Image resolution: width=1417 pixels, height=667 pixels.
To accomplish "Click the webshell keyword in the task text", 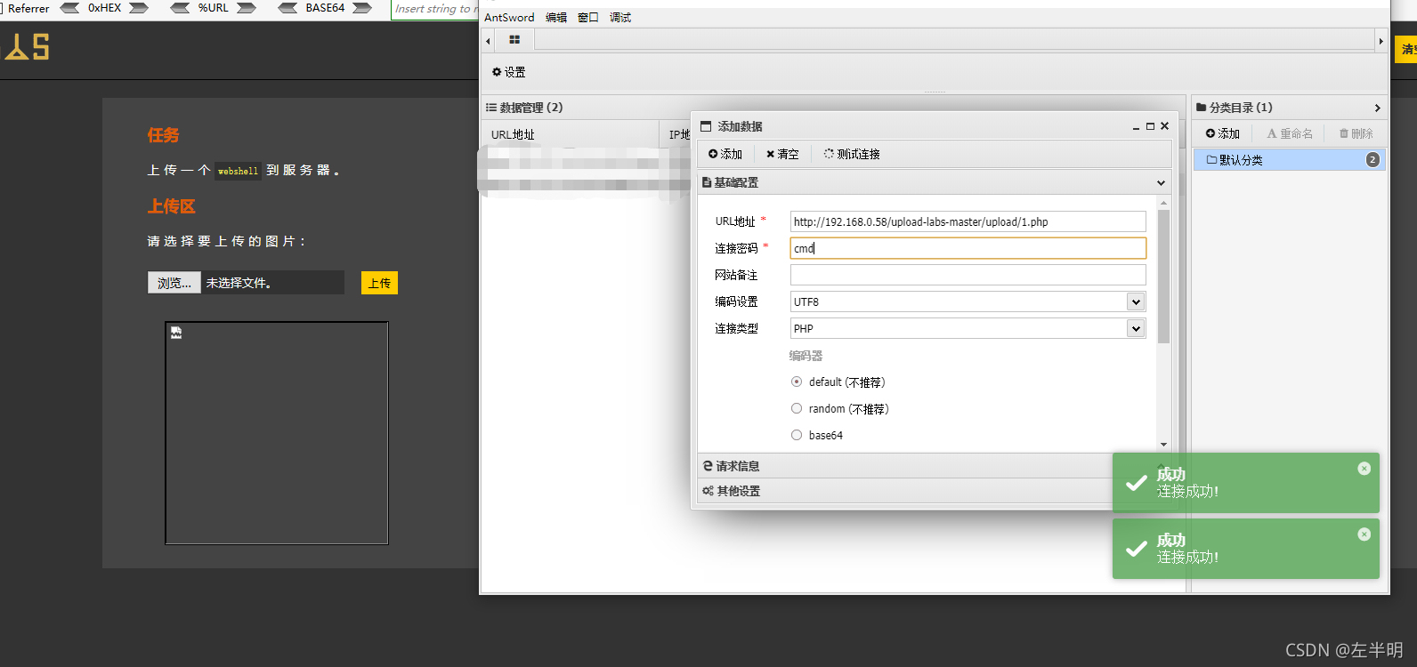I will click(238, 171).
